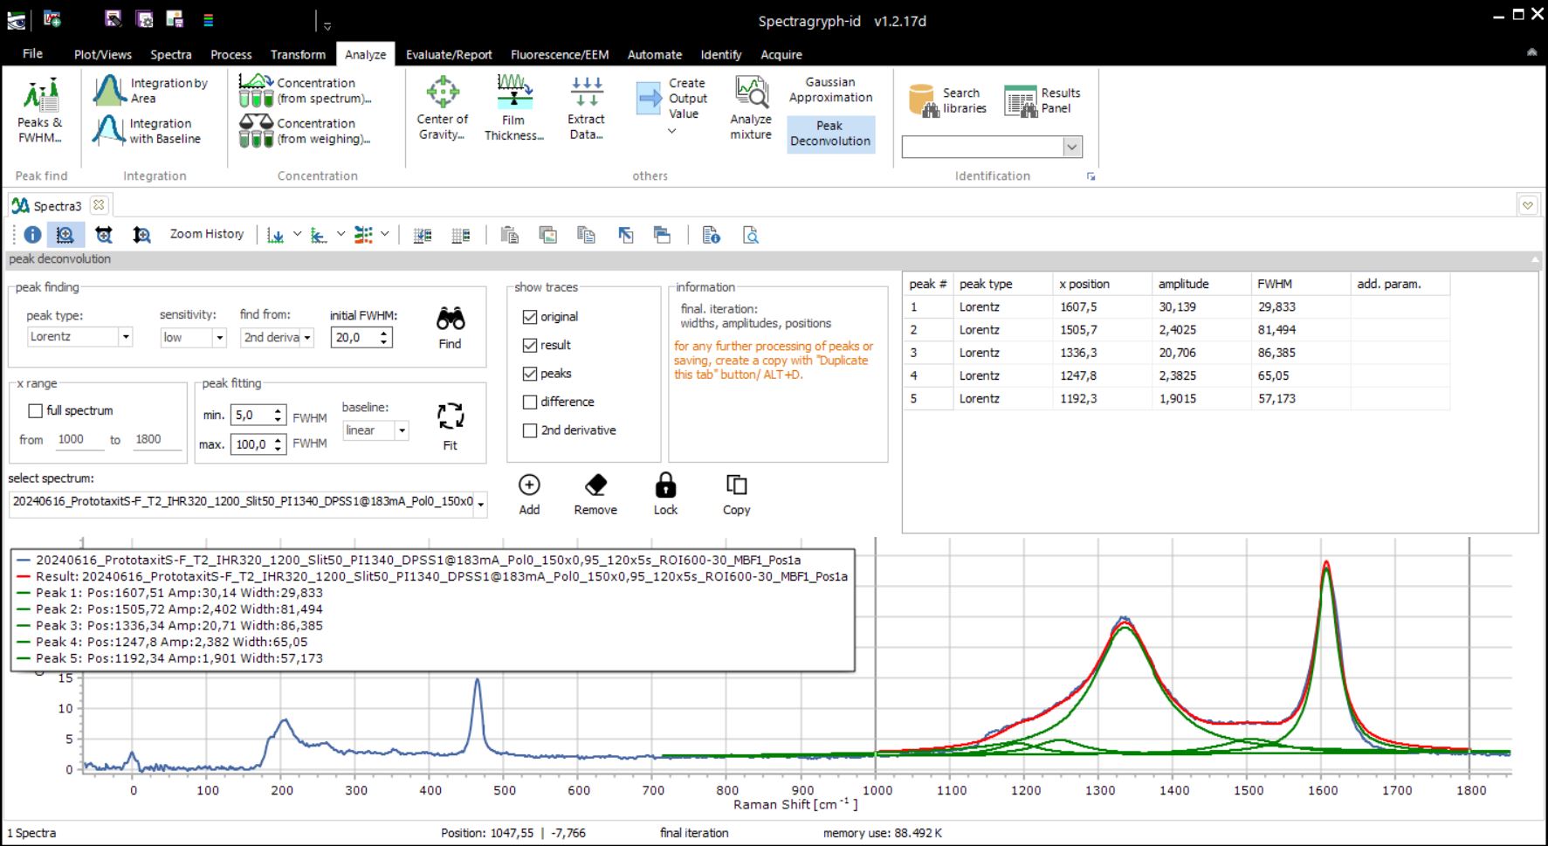Viewport: 1548px width, 846px height.
Task: Switch to the Spectra ribbon tab
Action: click(x=171, y=54)
